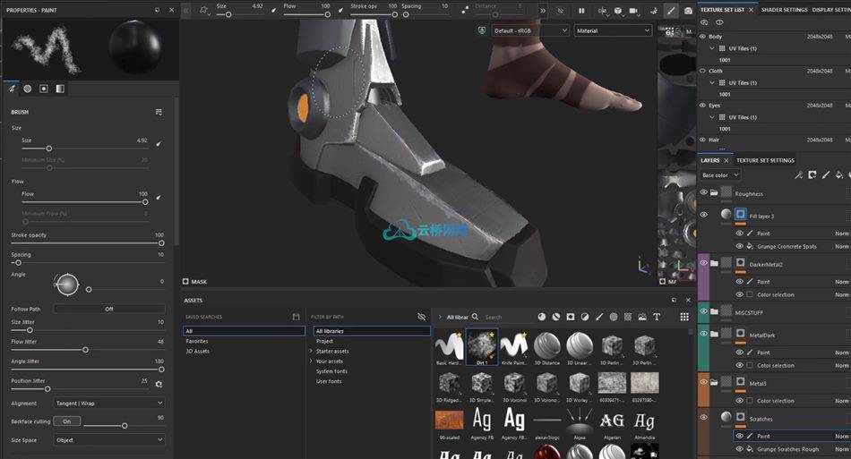Hide Grunge Croncrete Spots effect
The width and height of the screenshot is (851, 459).
click(739, 246)
